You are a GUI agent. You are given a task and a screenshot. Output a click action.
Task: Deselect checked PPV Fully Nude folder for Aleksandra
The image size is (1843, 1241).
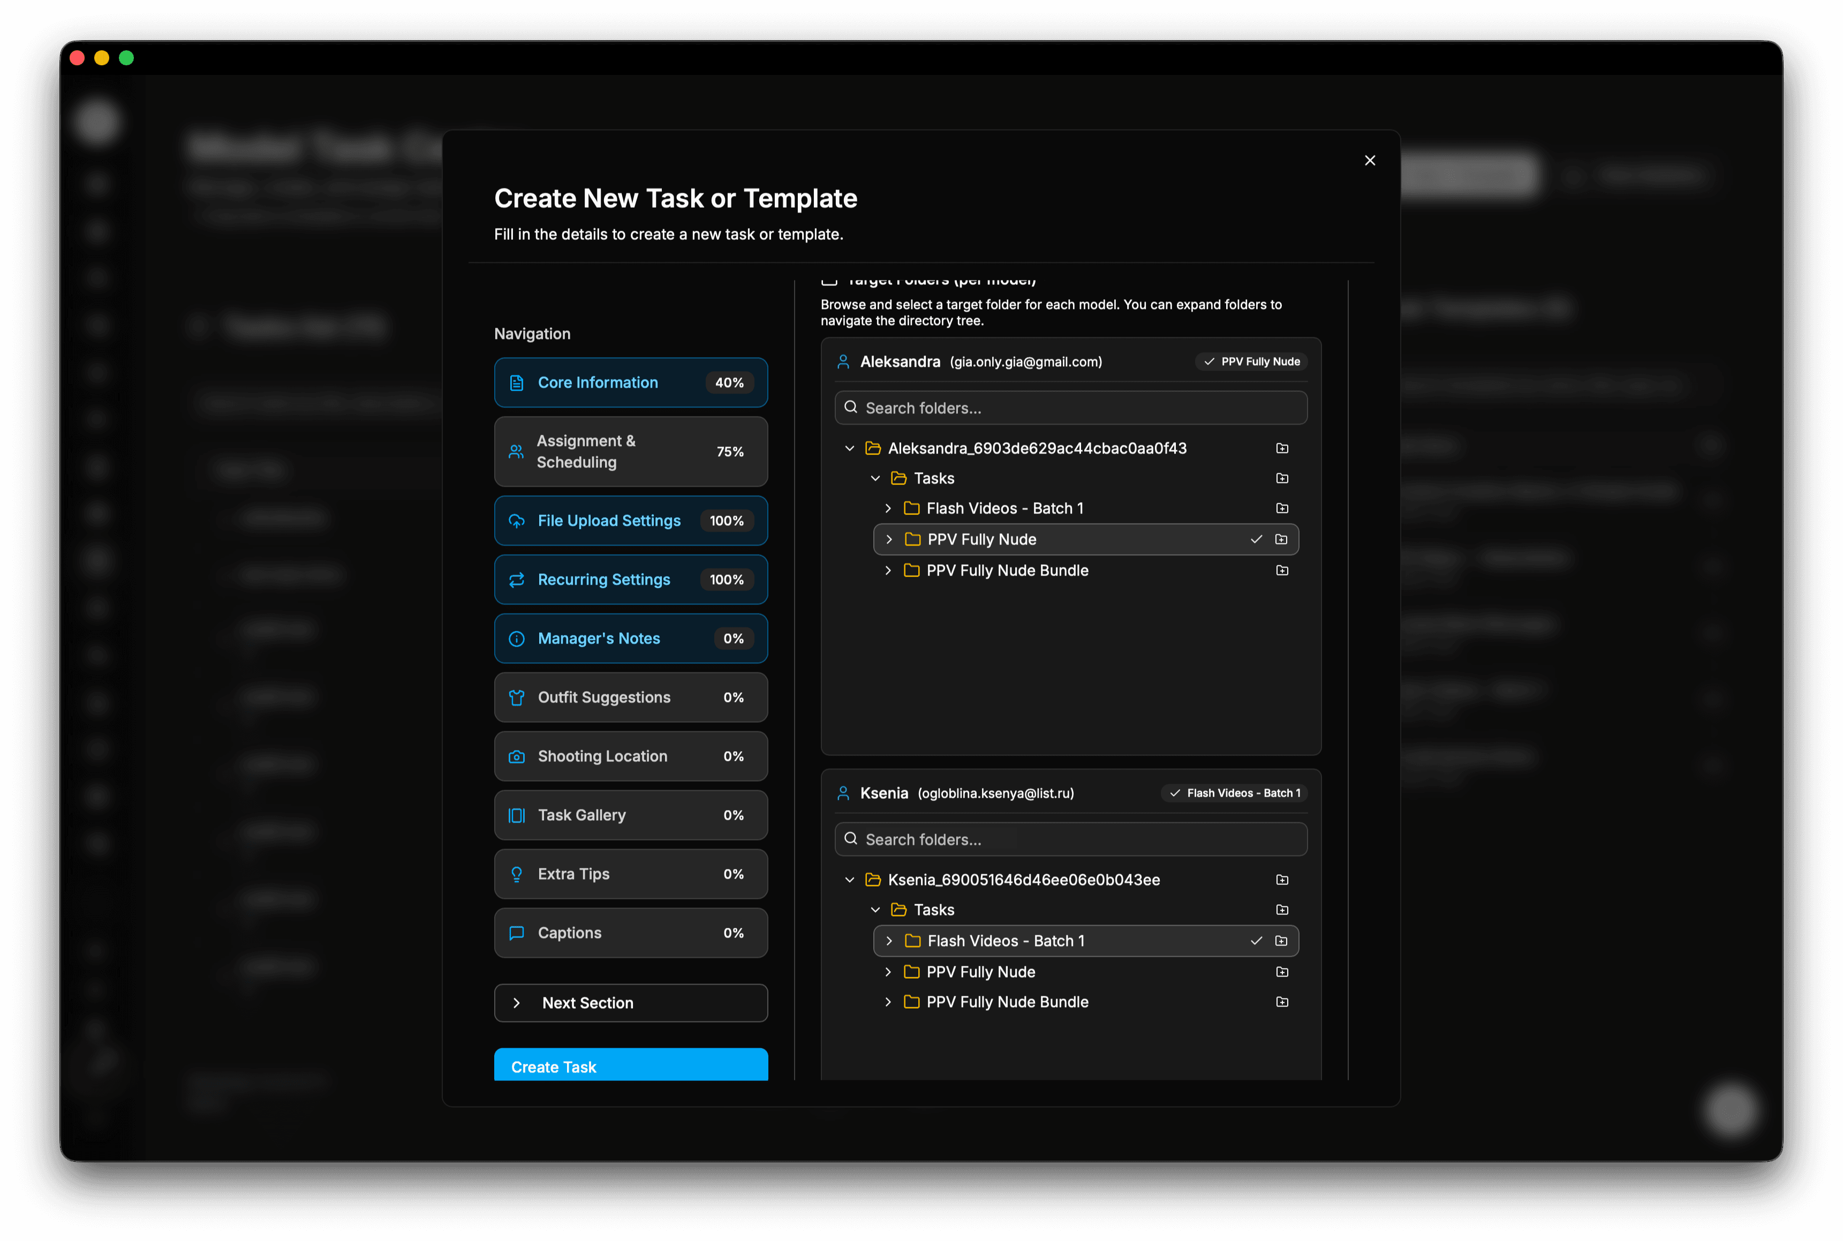[1255, 540]
